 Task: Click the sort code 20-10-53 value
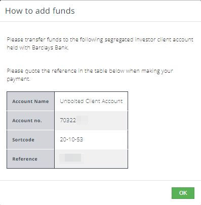pyautogui.click(x=71, y=139)
